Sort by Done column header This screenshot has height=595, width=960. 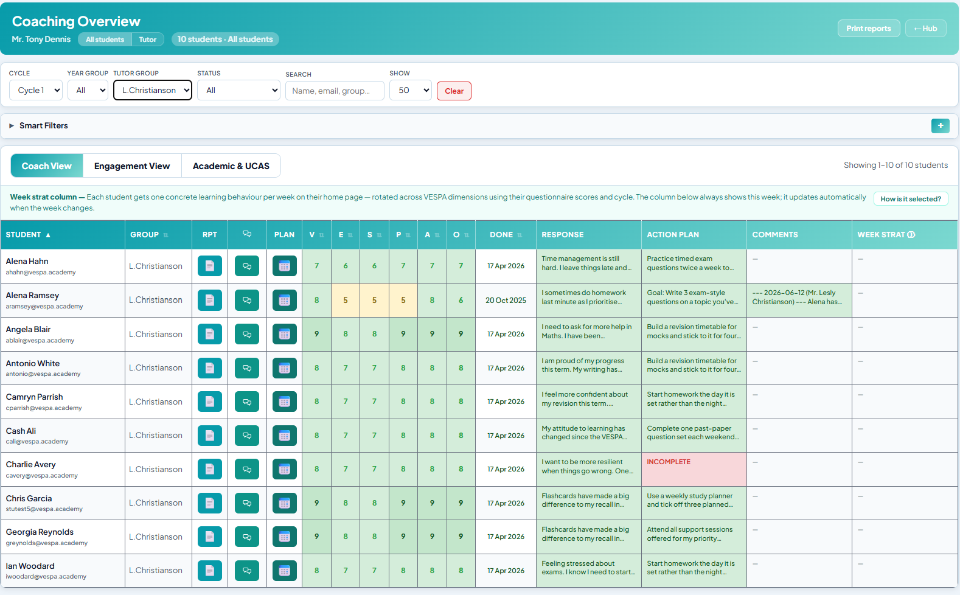coord(506,235)
